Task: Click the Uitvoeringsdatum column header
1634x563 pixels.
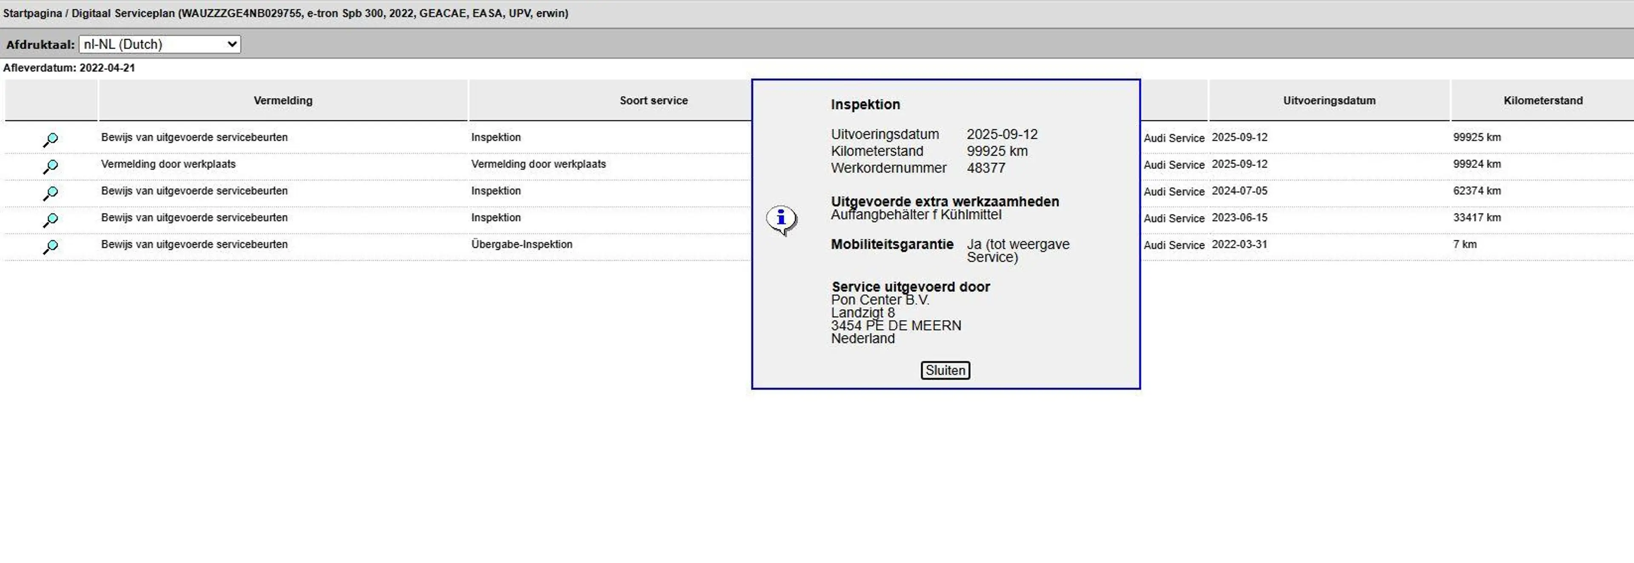Action: [1329, 100]
